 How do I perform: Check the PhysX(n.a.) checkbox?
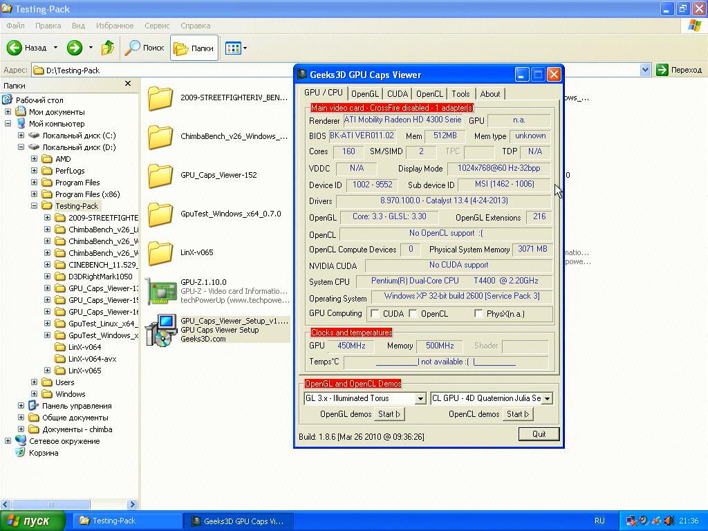point(478,314)
